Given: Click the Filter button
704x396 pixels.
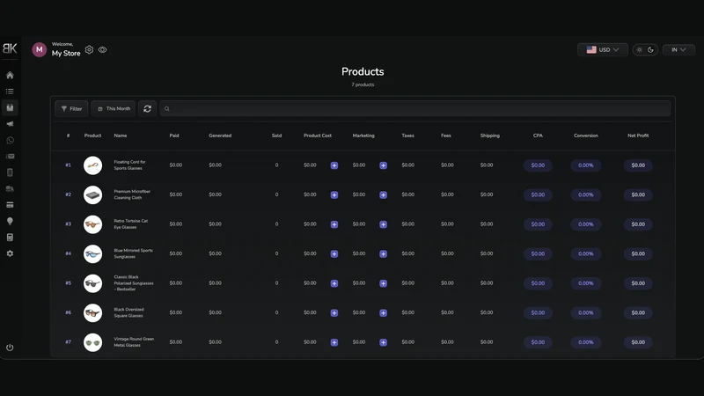Looking at the screenshot, I should (71, 108).
